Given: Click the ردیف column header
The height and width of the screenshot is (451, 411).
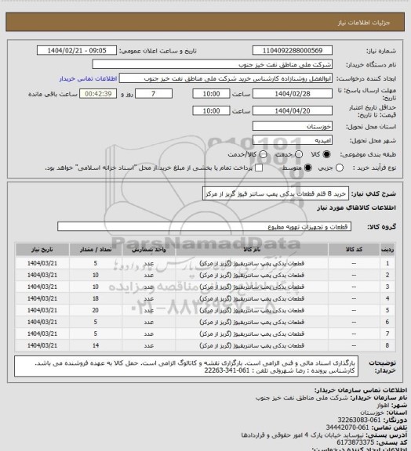Looking at the screenshot, I should pyautogui.click(x=387, y=250).
